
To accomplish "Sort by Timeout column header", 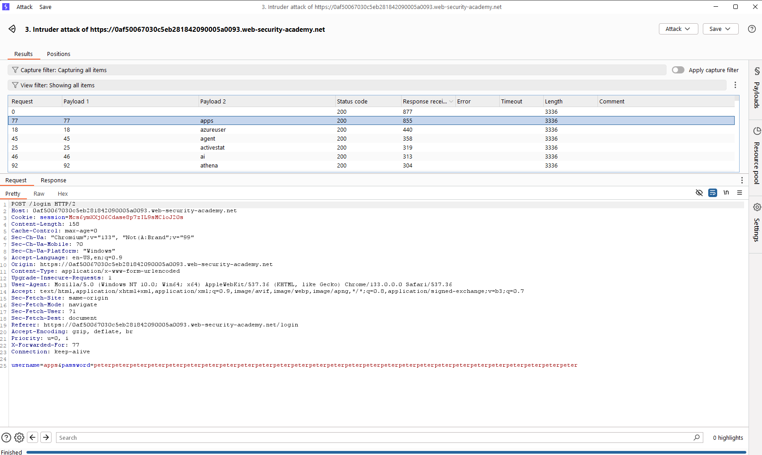I will pyautogui.click(x=521, y=102).
